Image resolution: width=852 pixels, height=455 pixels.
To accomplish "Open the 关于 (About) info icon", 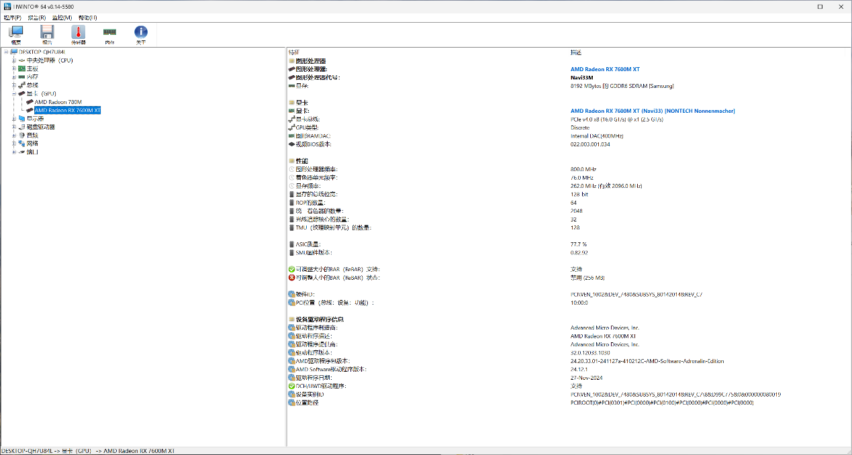I will point(141,34).
